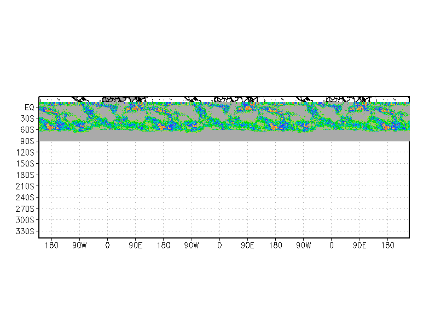Select the 240S axis label
Screen dimensions: 429x334
(25, 198)
